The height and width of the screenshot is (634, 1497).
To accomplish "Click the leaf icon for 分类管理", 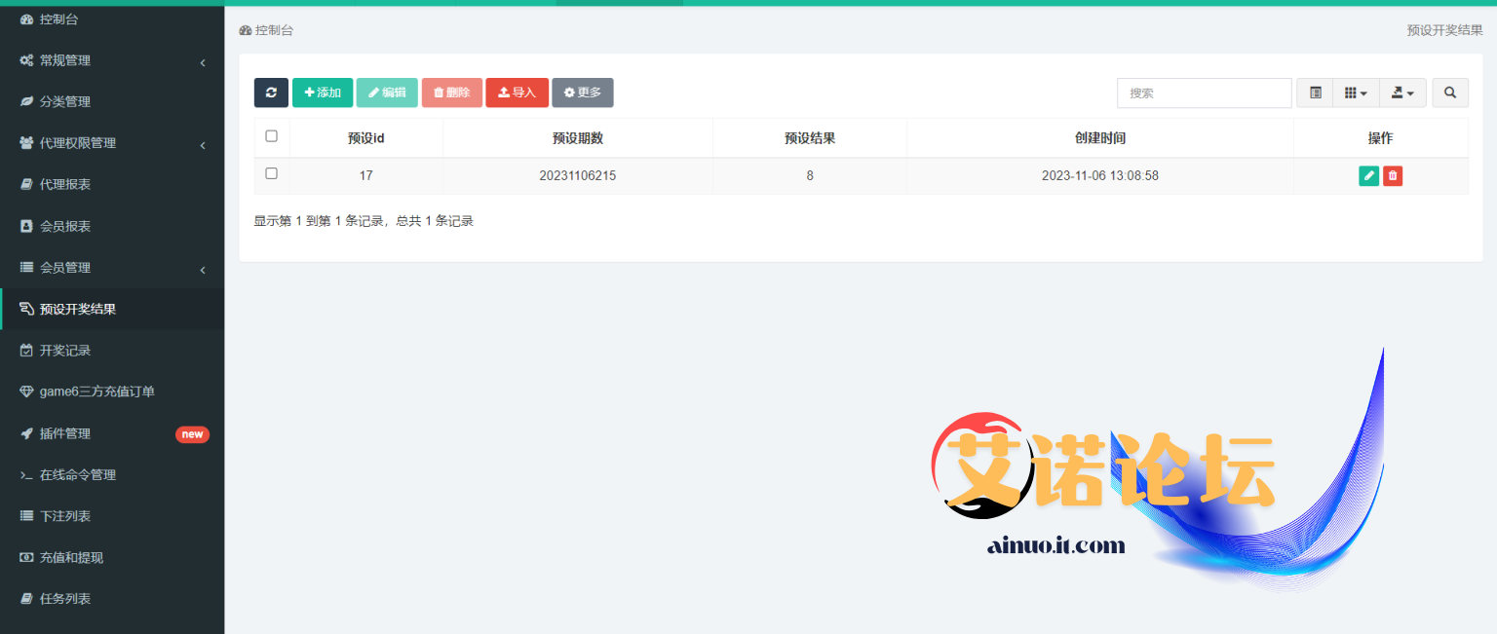I will click(x=27, y=101).
